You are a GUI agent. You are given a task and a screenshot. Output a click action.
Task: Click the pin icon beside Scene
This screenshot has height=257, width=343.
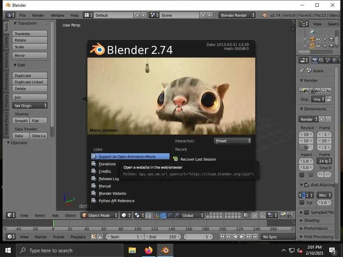coord(302,71)
